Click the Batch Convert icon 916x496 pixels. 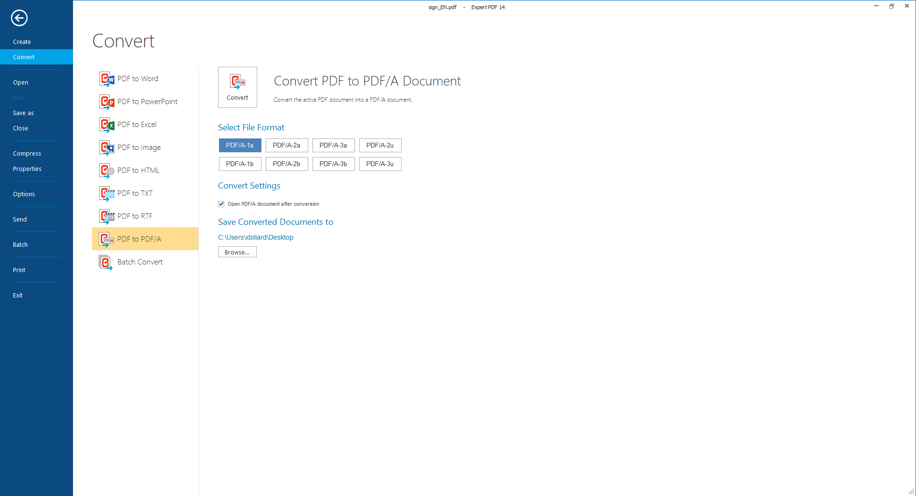point(106,262)
